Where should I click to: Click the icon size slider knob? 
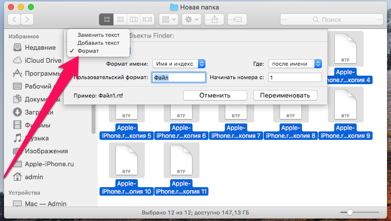(350, 212)
